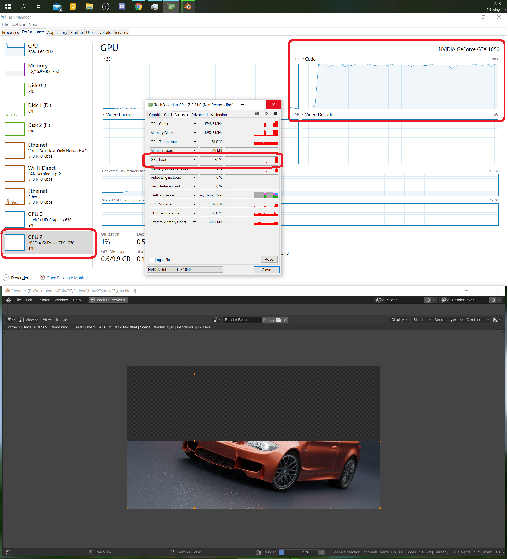Open the NVIDIA GeForce GTX 1050 combo box
Screen dimensions: 508x559
(x=185, y=270)
